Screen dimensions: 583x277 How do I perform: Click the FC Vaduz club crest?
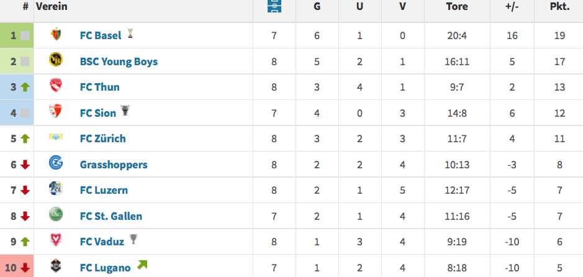(x=56, y=240)
